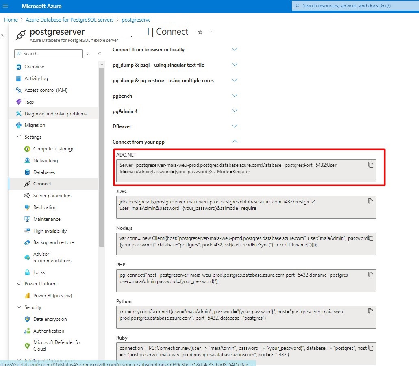Open the Azure portal hamburger menu
This screenshot has height=366, width=419.
[5, 6]
